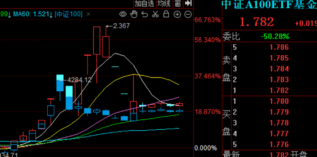
Task: Select sell level 5 price 1.786
Action: 279,47
